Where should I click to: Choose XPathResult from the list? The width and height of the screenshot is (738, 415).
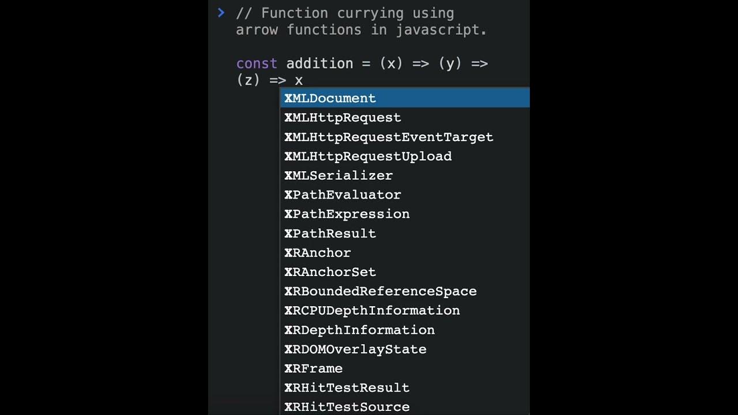click(x=330, y=233)
